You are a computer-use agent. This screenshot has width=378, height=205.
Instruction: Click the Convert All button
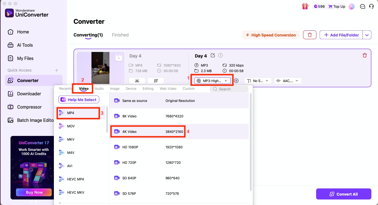point(343,194)
